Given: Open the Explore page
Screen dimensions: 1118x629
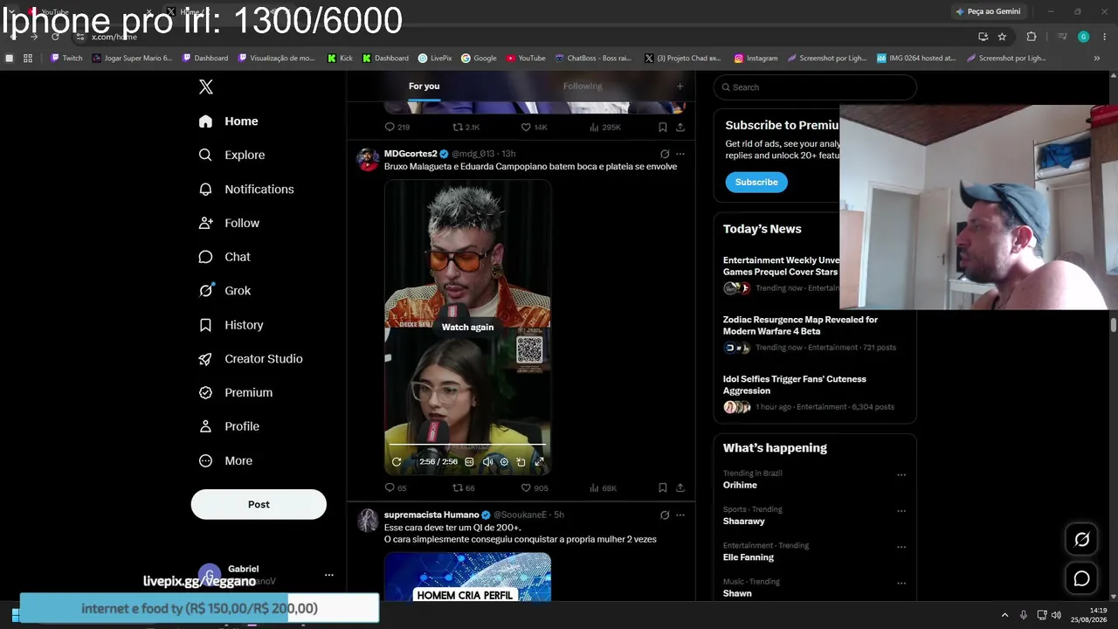Looking at the screenshot, I should coord(231,156).
